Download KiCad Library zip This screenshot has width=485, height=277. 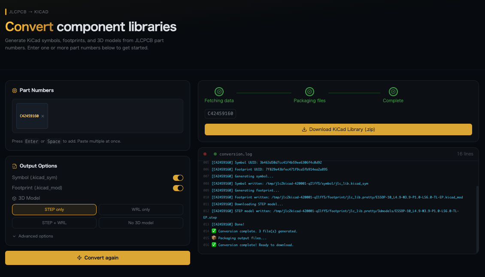coord(338,129)
